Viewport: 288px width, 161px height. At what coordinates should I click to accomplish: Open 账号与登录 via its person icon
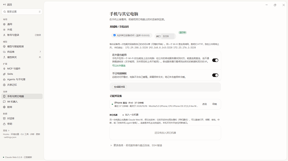[x=4, y=35]
